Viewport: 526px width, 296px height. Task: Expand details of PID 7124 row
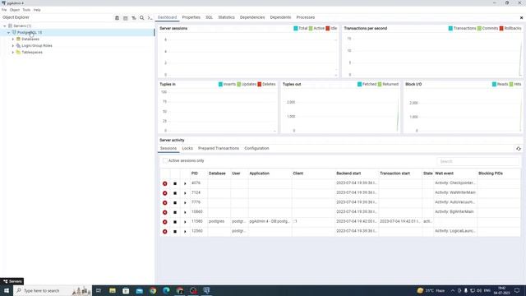tap(185, 193)
